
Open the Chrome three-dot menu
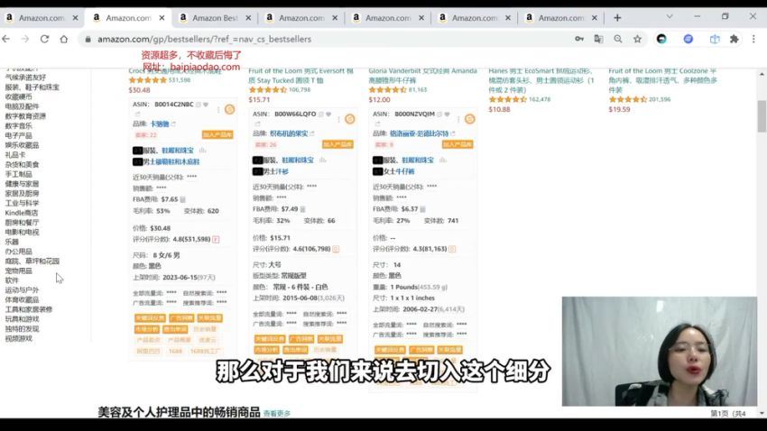(x=753, y=39)
